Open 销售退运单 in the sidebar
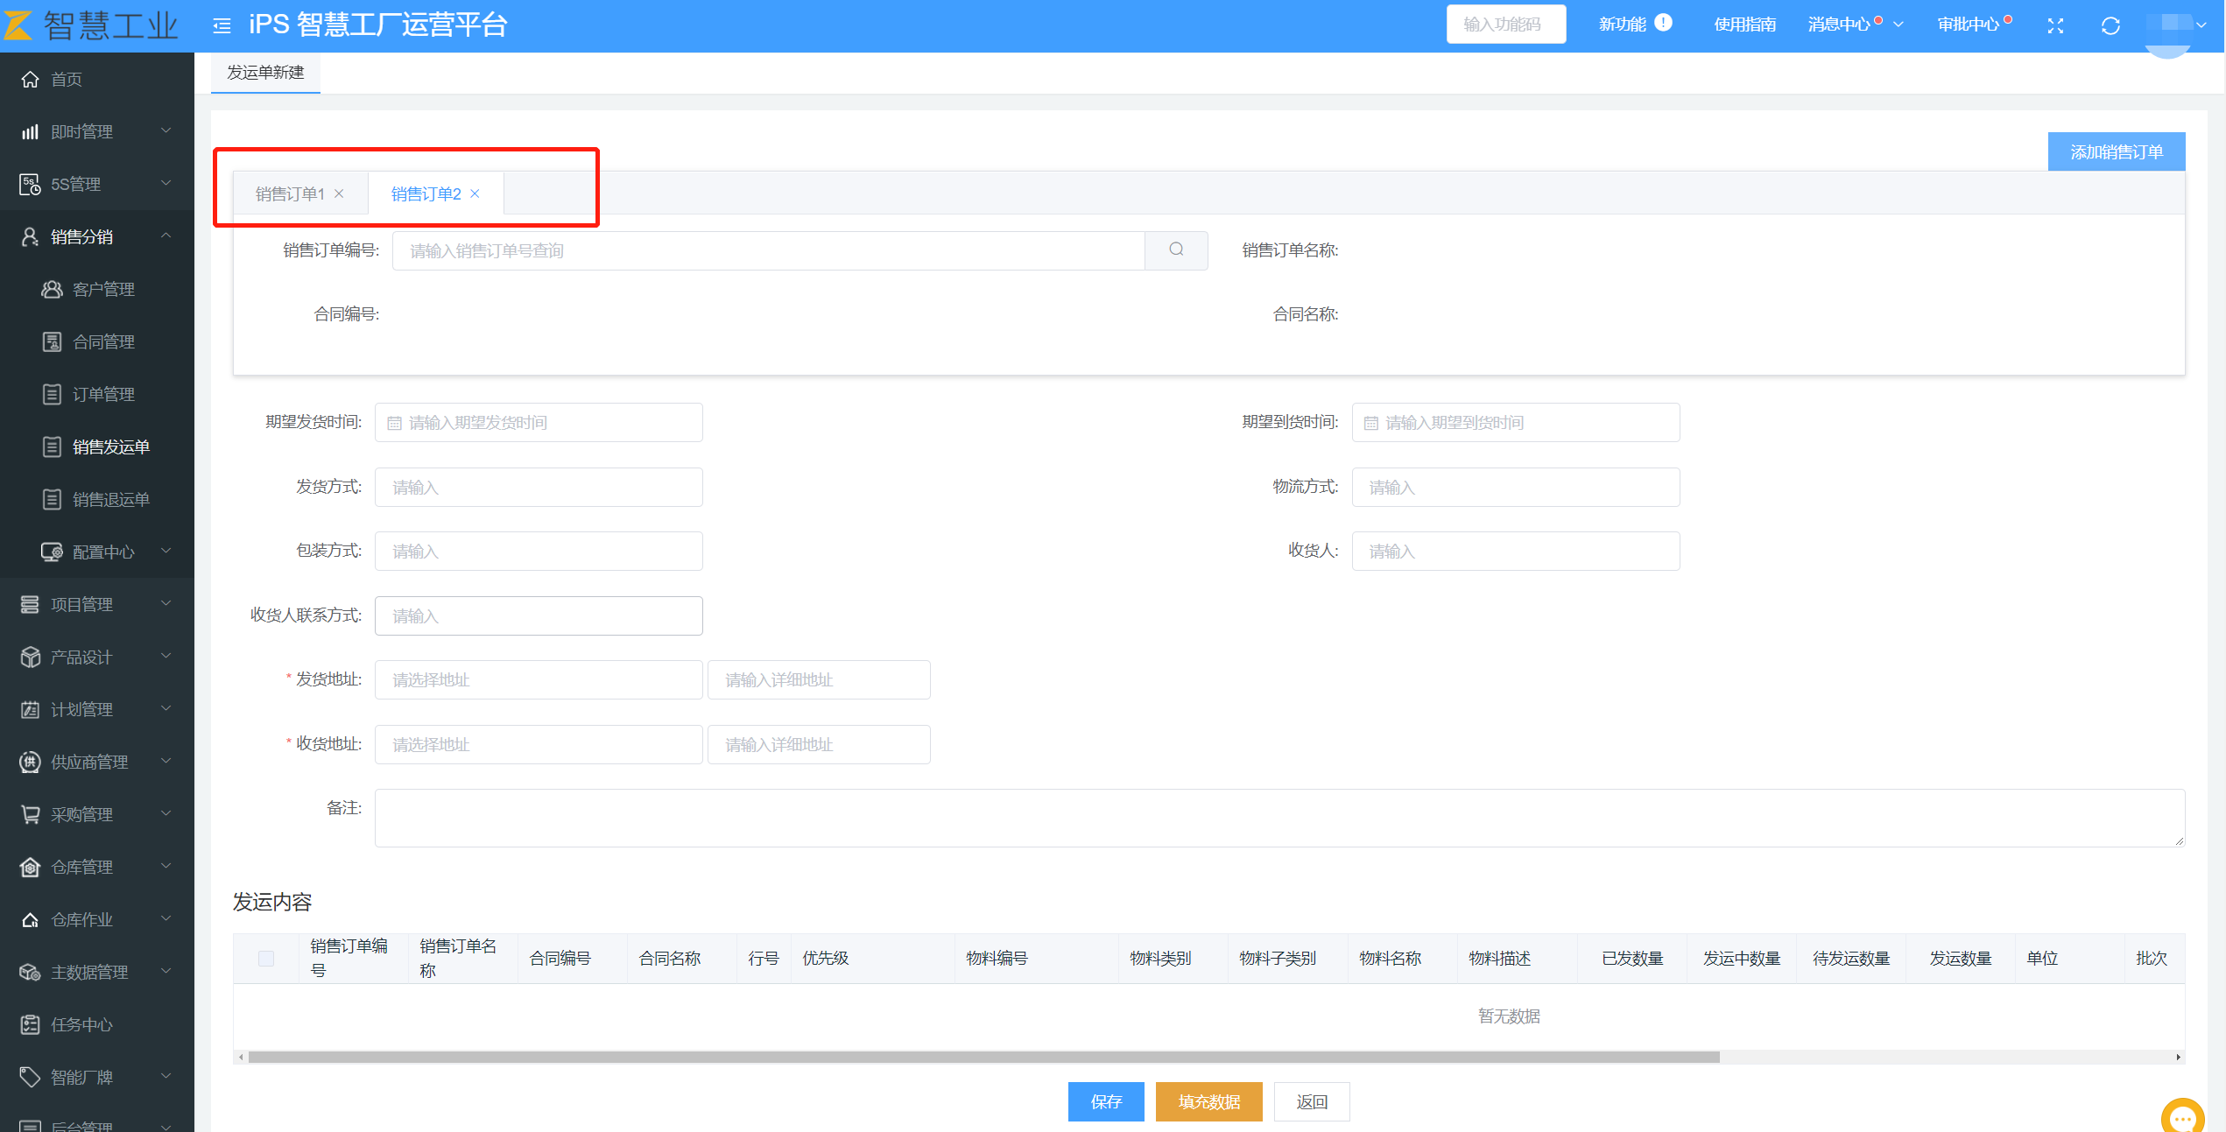 click(110, 499)
